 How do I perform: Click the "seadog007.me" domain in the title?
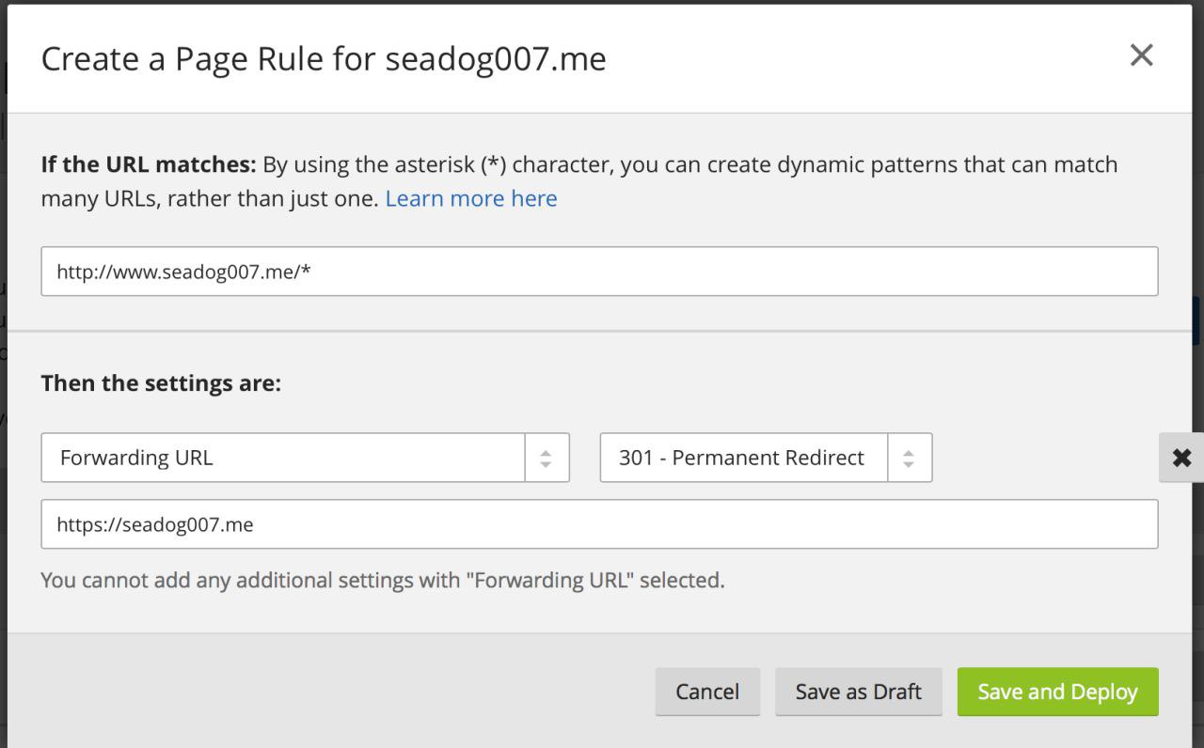496,59
